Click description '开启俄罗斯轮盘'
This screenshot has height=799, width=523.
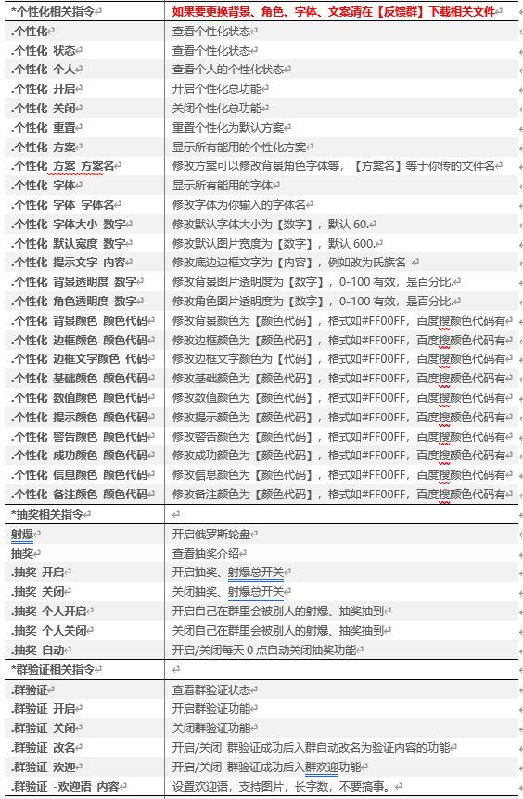tap(211, 534)
